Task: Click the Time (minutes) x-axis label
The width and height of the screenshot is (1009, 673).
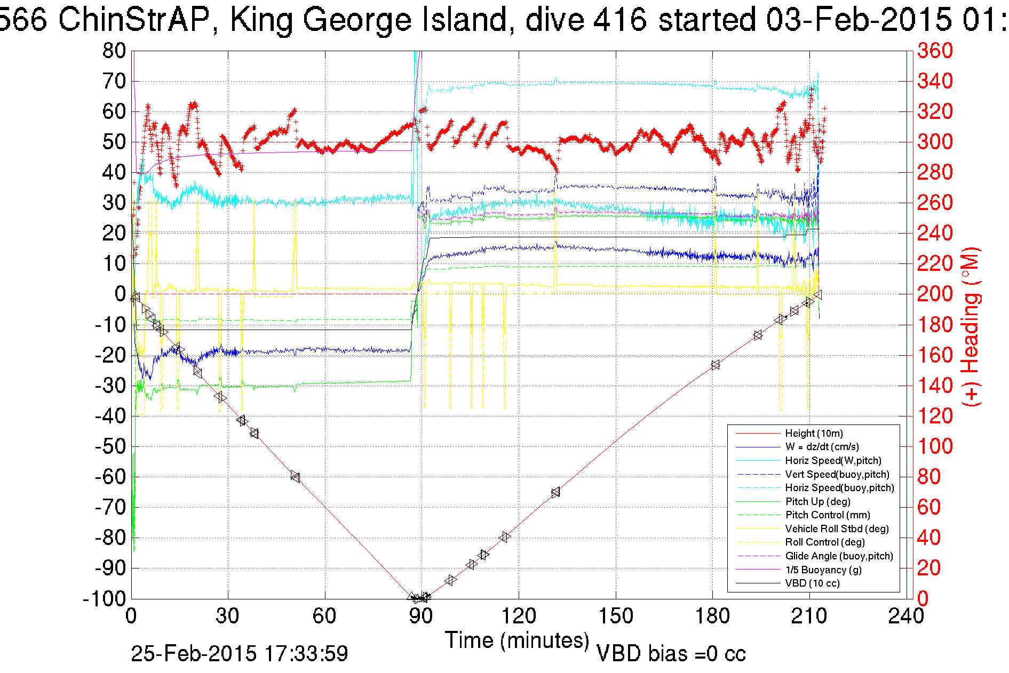Action: (x=517, y=640)
